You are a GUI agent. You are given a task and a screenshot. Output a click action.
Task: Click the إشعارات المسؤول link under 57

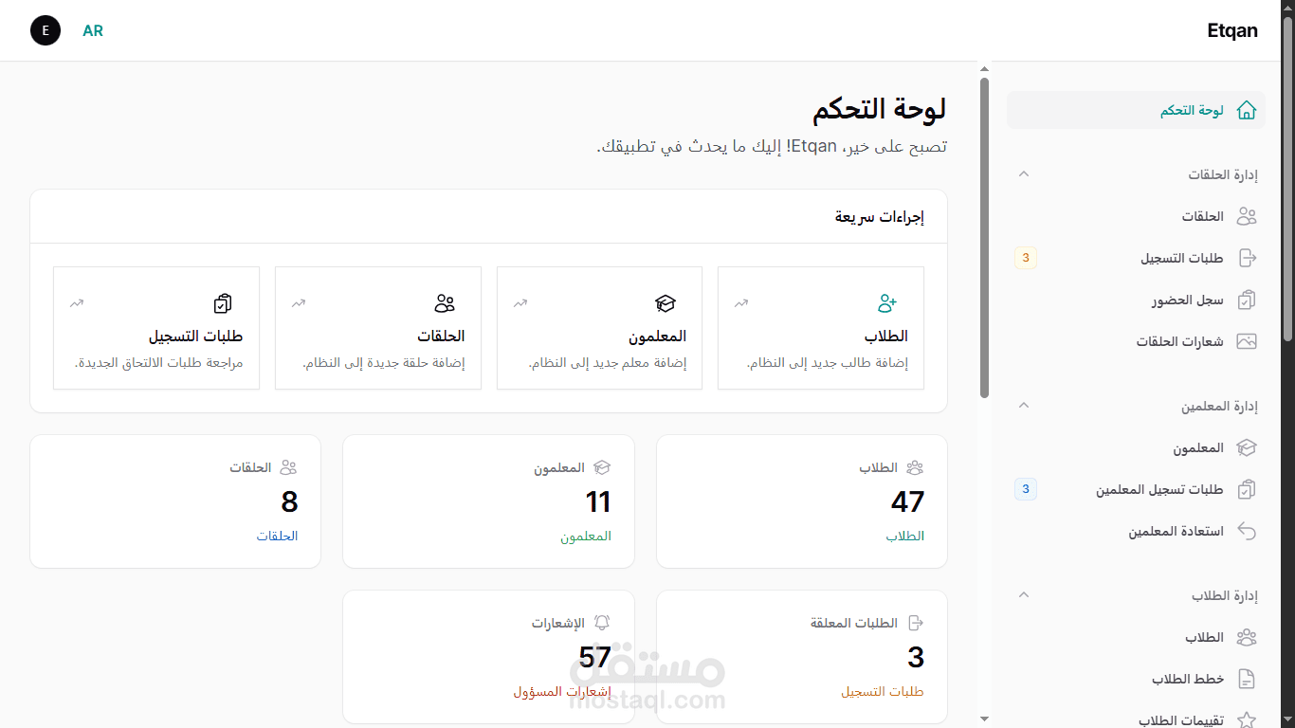click(x=563, y=692)
